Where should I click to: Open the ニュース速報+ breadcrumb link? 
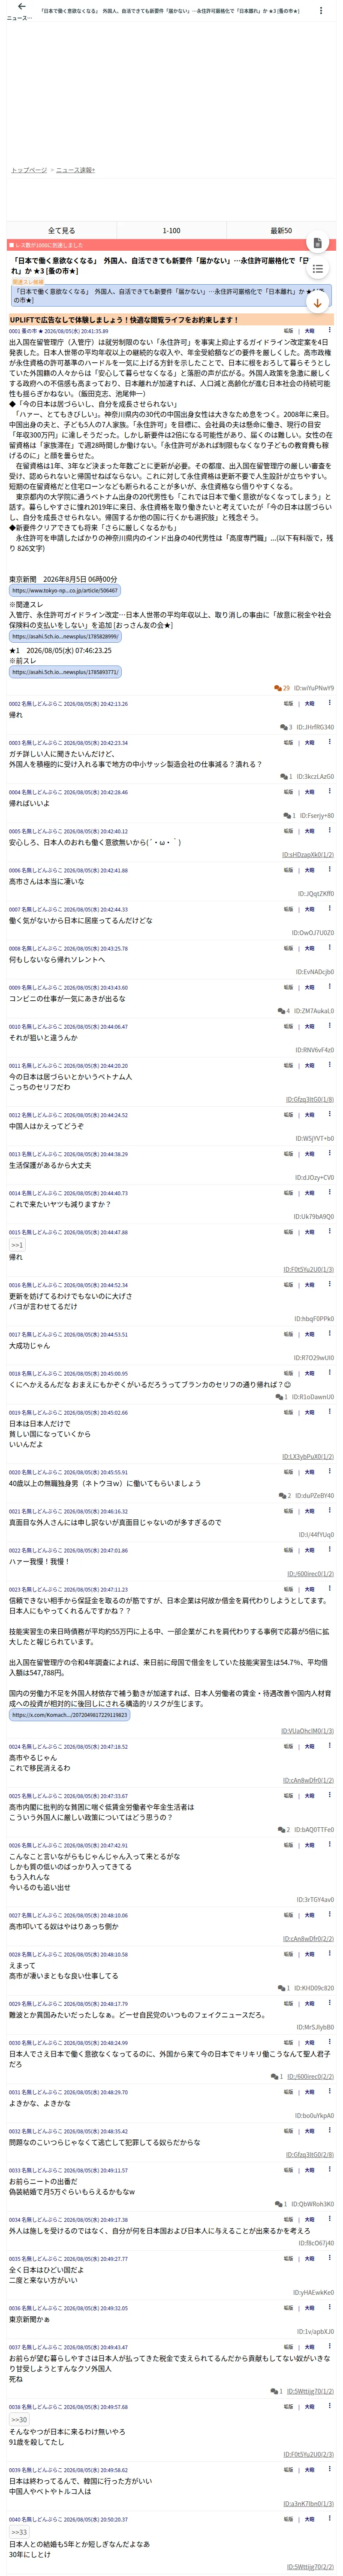coord(76,170)
